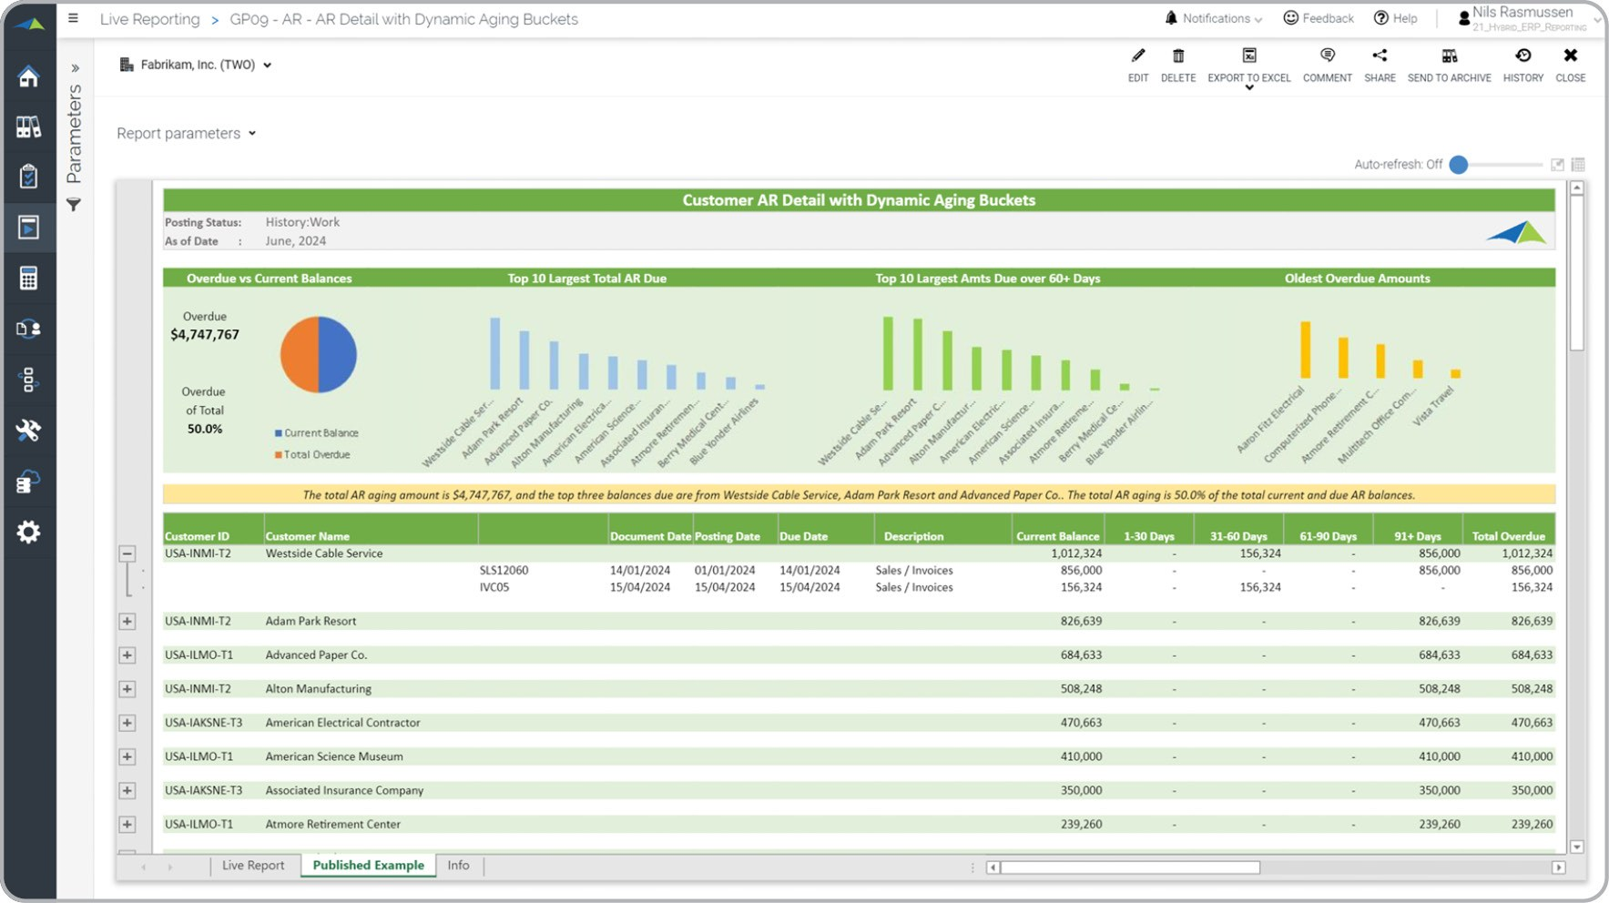Open the Export to Excel dropdown
This screenshot has height=903, width=1609.
click(1248, 88)
